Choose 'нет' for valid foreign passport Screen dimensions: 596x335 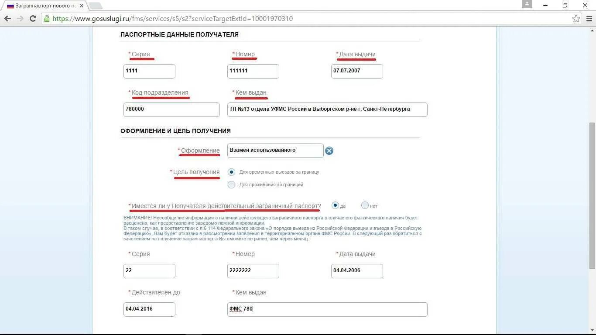tap(365, 205)
